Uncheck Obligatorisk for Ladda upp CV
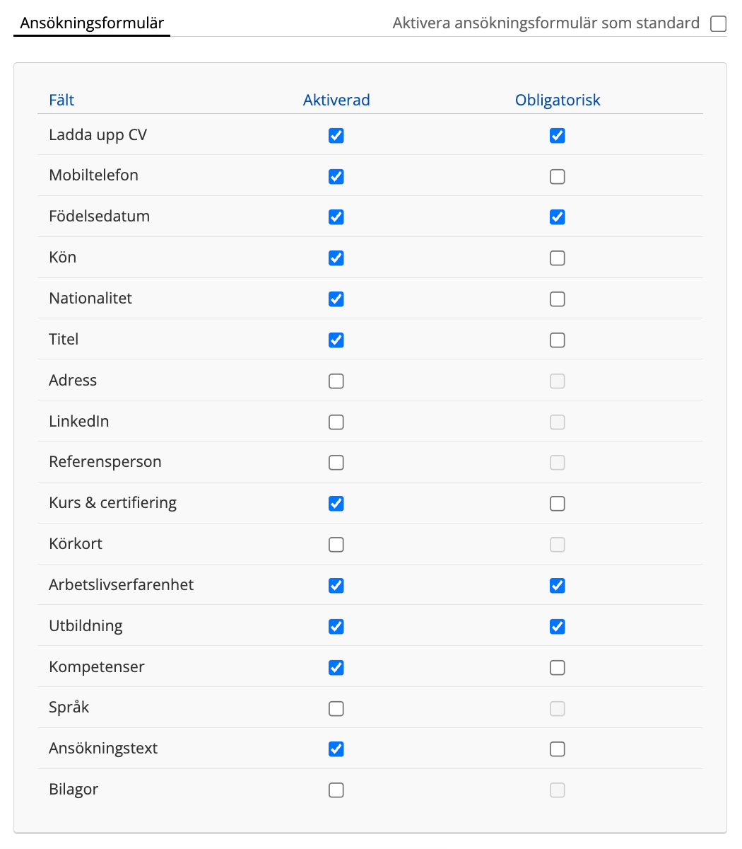Viewport: 742px width, 849px height. (558, 135)
